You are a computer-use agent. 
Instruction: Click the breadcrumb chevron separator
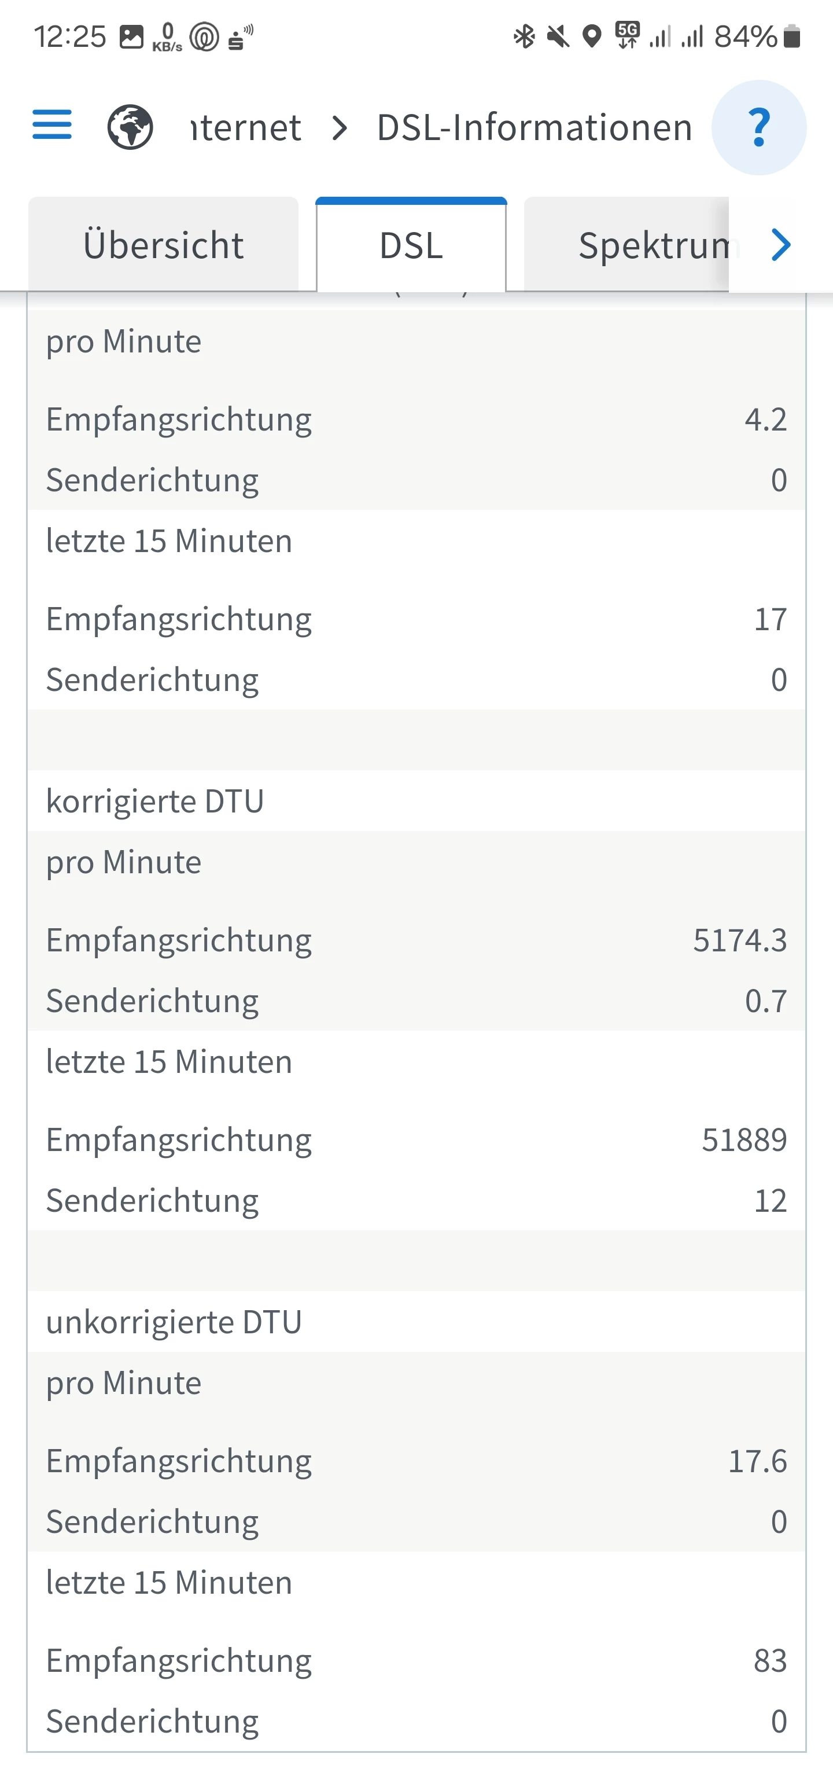pyautogui.click(x=339, y=128)
